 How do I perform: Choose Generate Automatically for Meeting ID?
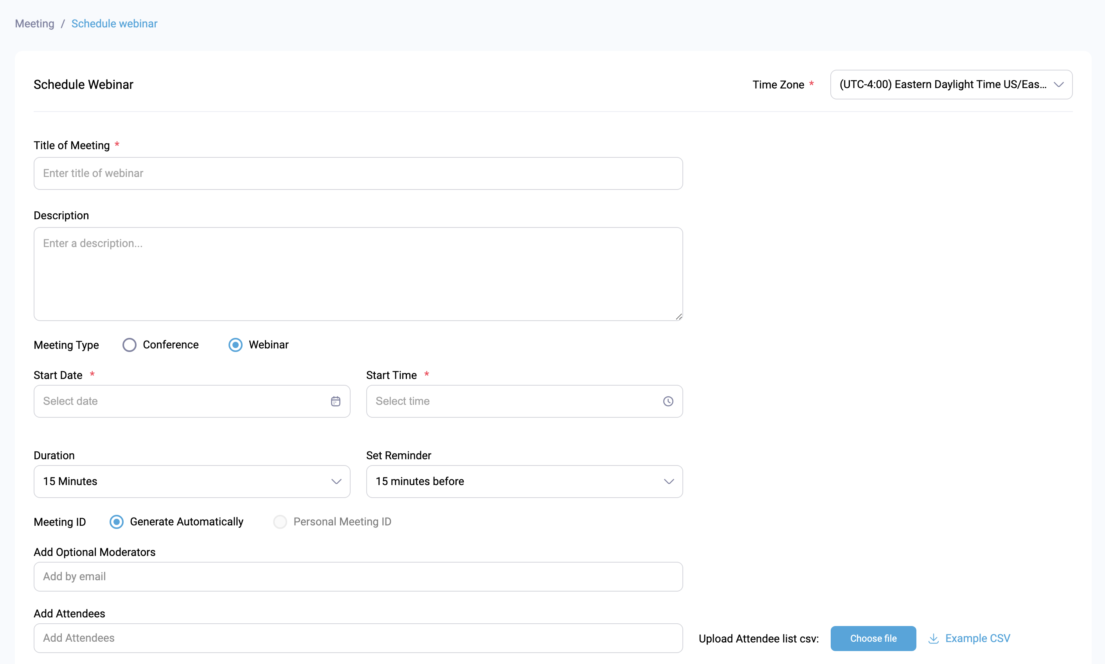117,522
